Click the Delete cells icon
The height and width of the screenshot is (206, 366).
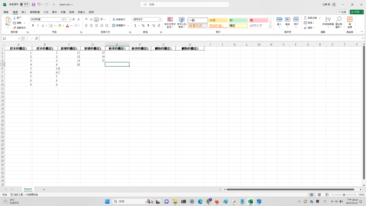pyautogui.click(x=288, y=19)
